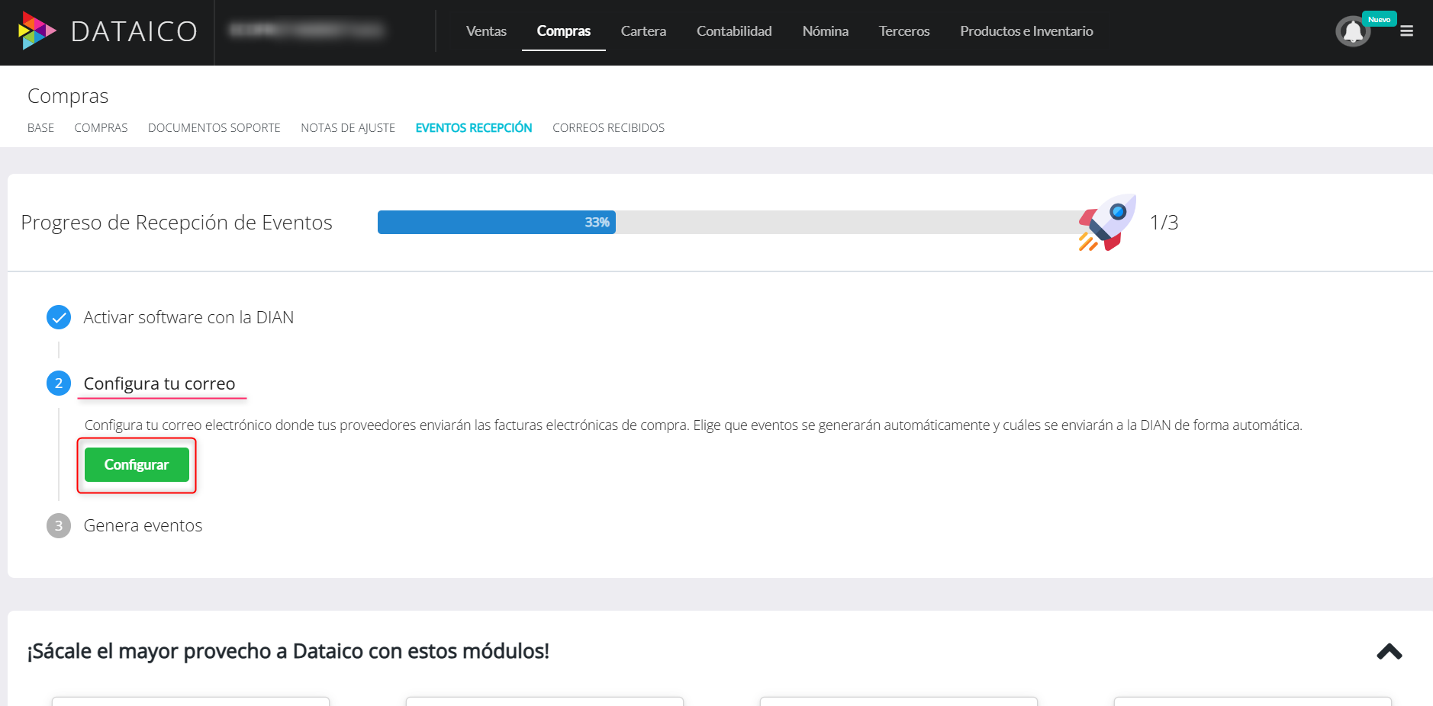Click the 'Nuevo' badge on the bell
The height and width of the screenshot is (706, 1433).
point(1380,19)
